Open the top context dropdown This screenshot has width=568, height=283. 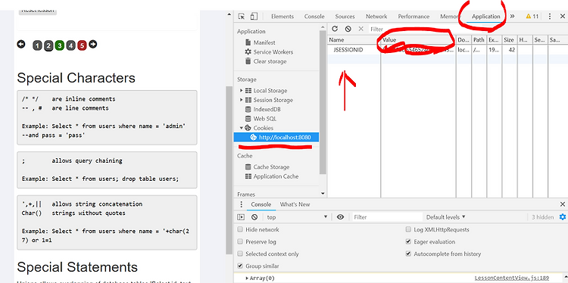297,217
